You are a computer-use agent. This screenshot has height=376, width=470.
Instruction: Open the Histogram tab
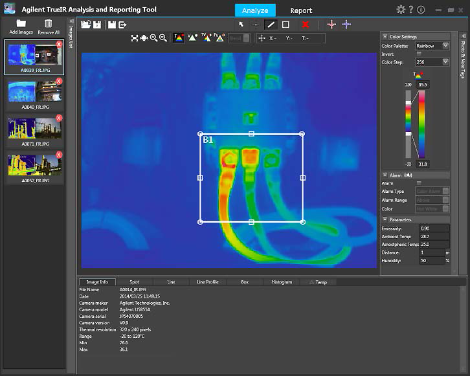[282, 282]
